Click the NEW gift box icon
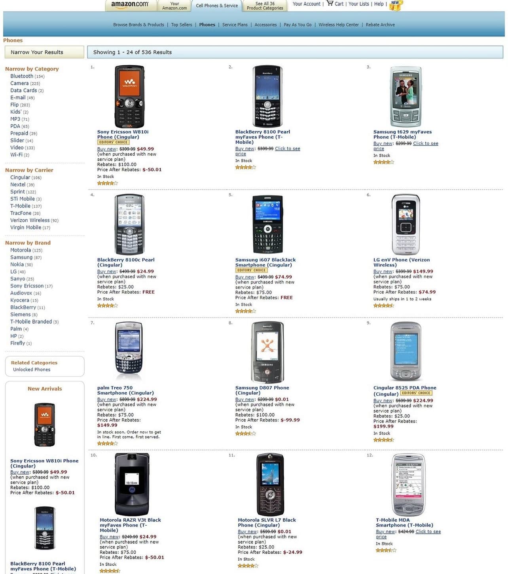The image size is (508, 574). coord(396,5)
